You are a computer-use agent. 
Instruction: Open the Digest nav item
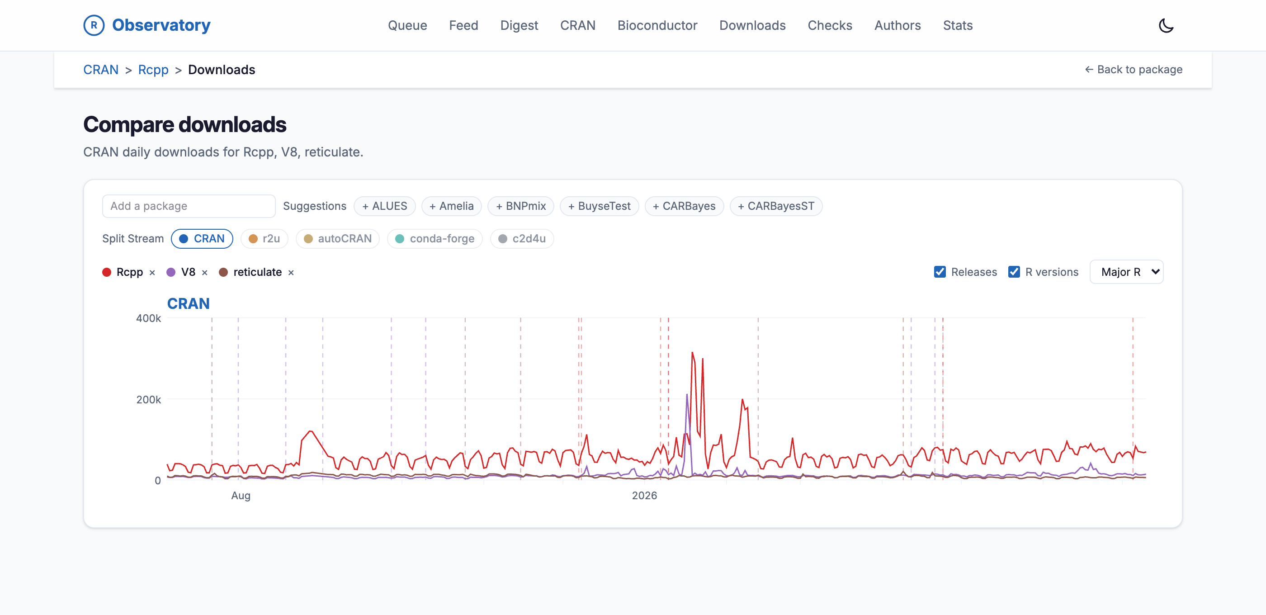coord(519,25)
